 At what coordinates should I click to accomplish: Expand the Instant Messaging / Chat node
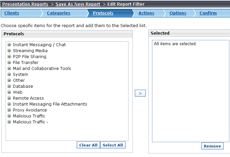point(9,45)
